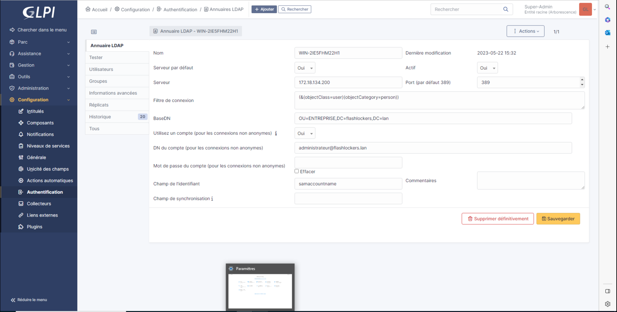617x312 pixels.
Task: Open the browser sidebar settings gear
Action: [x=607, y=304]
